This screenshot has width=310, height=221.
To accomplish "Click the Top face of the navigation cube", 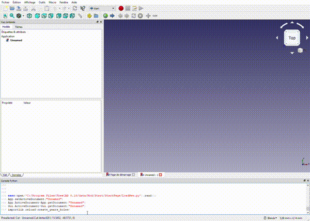I will tap(292, 38).
